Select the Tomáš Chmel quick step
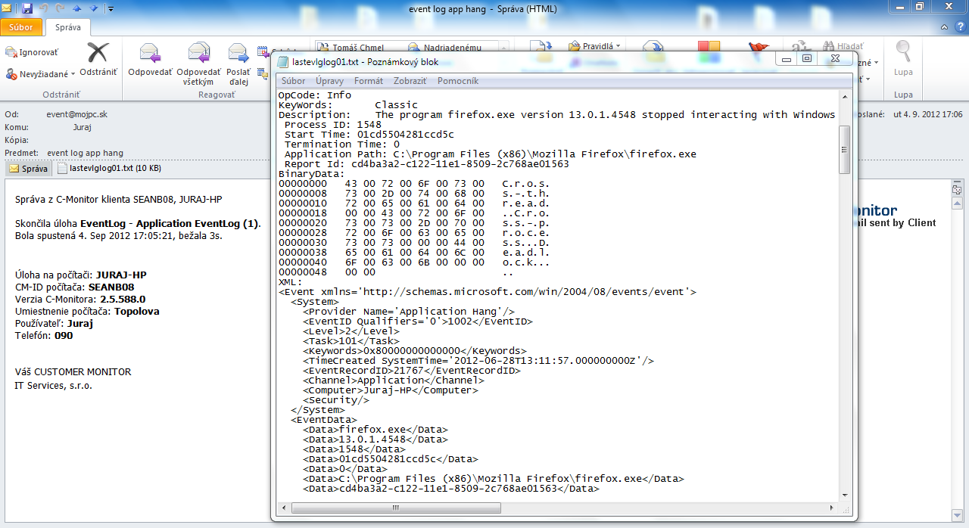Viewport: 969px width, 528px height. (350, 47)
